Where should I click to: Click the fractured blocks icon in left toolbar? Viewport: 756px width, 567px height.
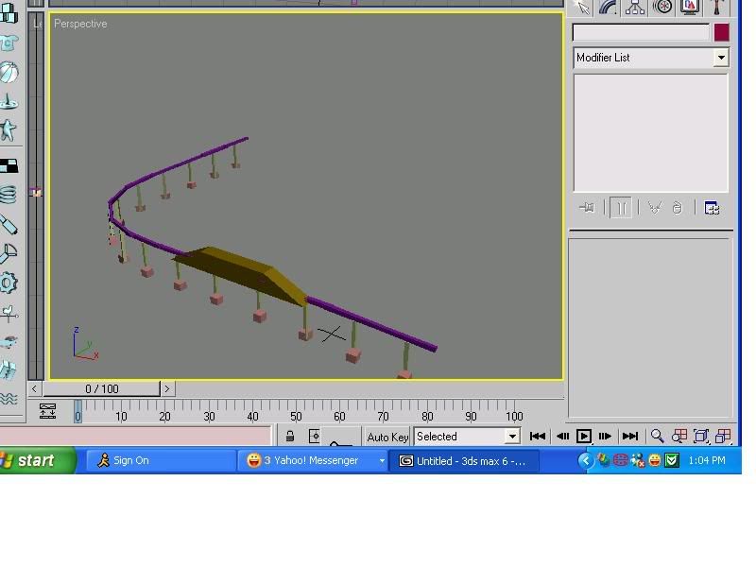9,370
